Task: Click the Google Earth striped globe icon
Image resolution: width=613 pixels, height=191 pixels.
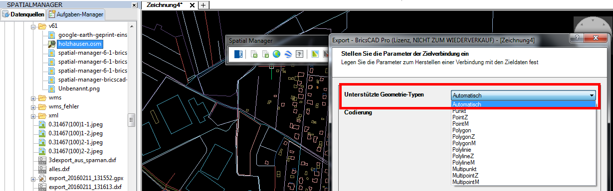Action: [288, 54]
